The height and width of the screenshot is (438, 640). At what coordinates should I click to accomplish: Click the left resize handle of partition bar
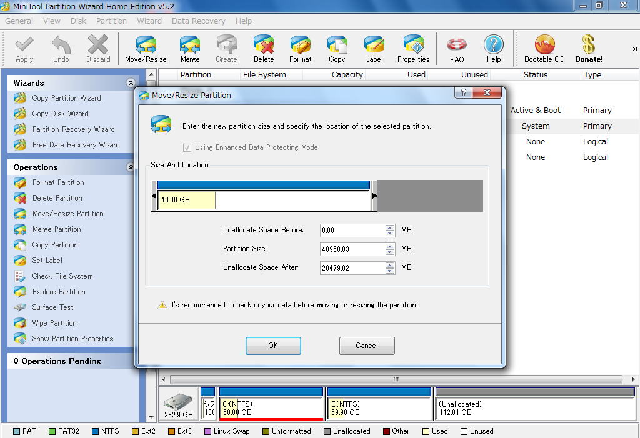coord(154,196)
